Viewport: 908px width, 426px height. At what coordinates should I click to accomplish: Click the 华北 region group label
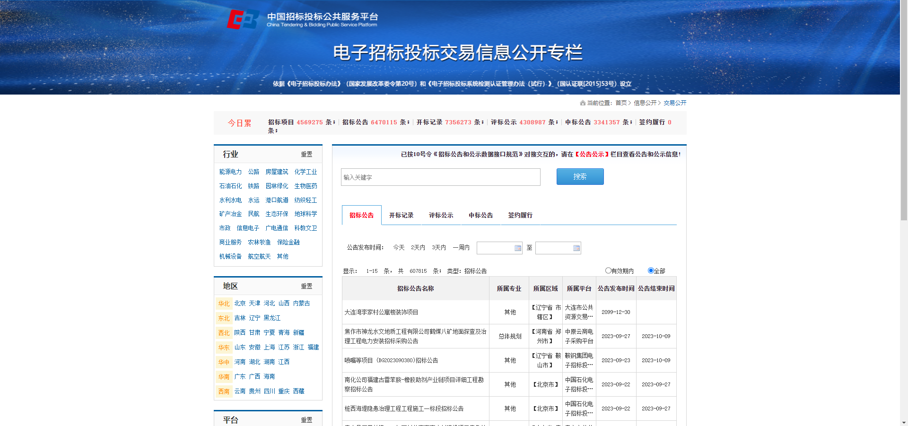click(x=224, y=304)
